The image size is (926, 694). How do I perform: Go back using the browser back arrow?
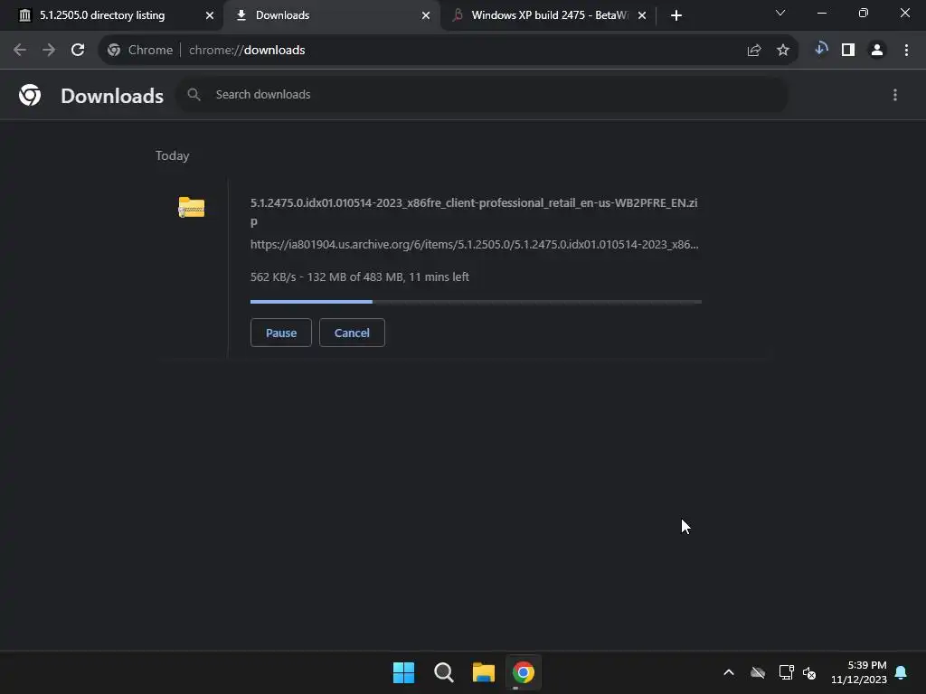pyautogui.click(x=20, y=51)
